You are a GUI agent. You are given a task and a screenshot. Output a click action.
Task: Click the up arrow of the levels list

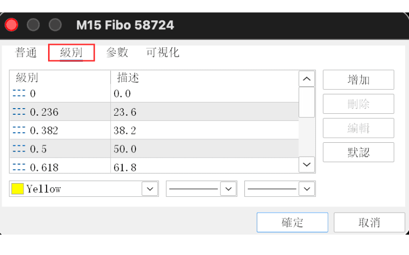307,79
